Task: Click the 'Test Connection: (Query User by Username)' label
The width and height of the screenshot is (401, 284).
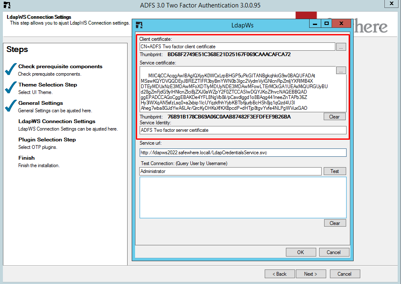Action: pyautogui.click(x=184, y=163)
